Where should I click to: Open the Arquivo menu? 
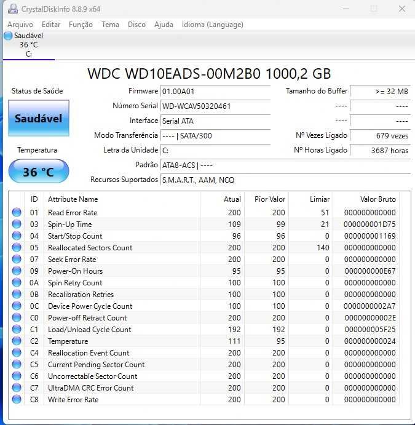pyautogui.click(x=20, y=25)
